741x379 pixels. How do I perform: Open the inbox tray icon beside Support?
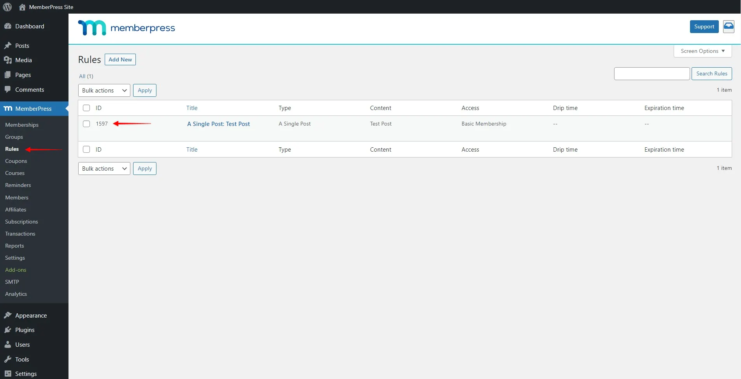729,26
